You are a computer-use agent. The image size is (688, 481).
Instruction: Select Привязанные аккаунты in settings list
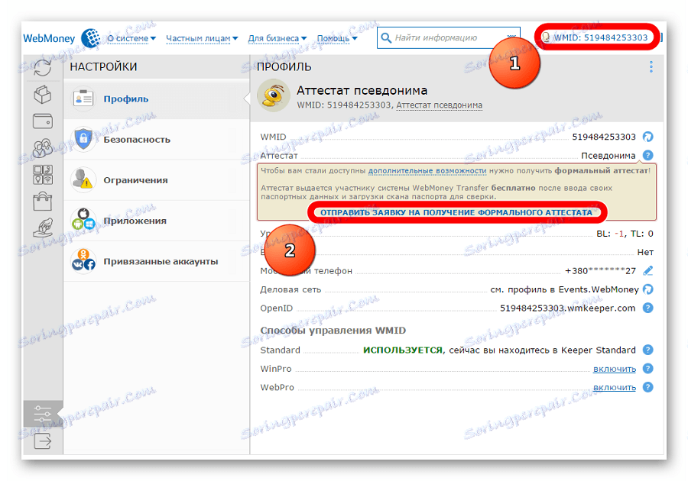pyautogui.click(x=157, y=261)
